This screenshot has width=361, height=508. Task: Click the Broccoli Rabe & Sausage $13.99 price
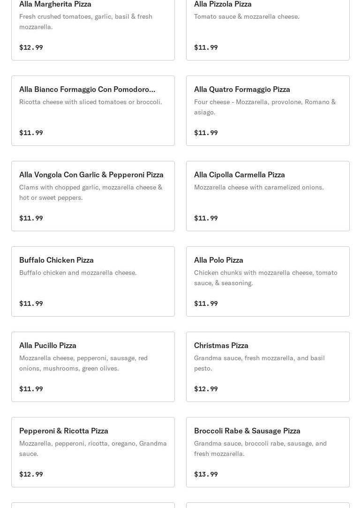click(x=206, y=474)
